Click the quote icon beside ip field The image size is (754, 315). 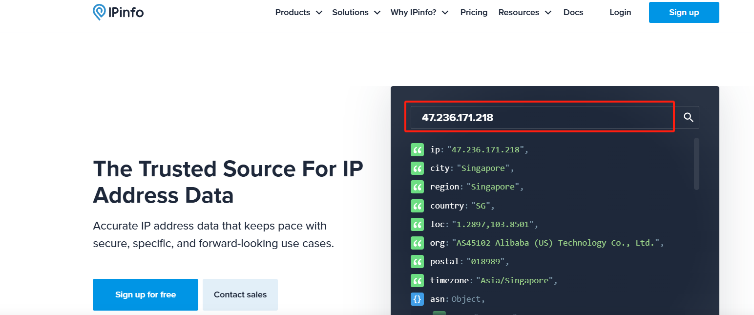(x=417, y=149)
